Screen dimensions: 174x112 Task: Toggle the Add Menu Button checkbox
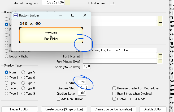click(x=59, y=99)
